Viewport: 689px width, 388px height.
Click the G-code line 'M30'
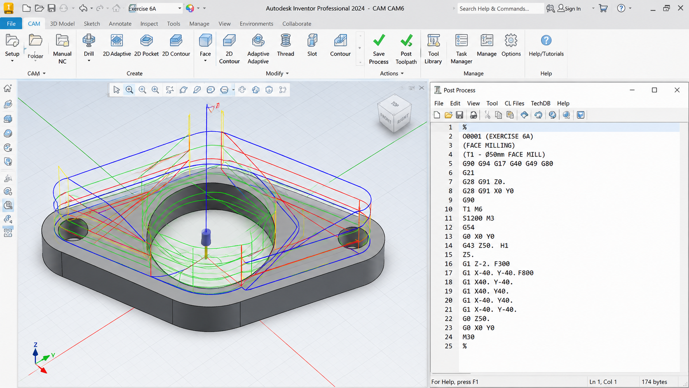[x=469, y=337]
